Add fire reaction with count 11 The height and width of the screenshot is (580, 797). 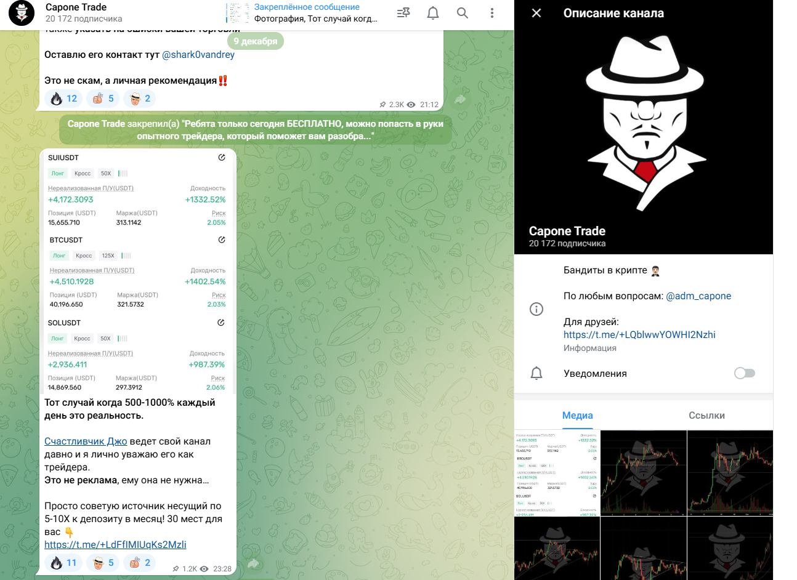[63, 563]
